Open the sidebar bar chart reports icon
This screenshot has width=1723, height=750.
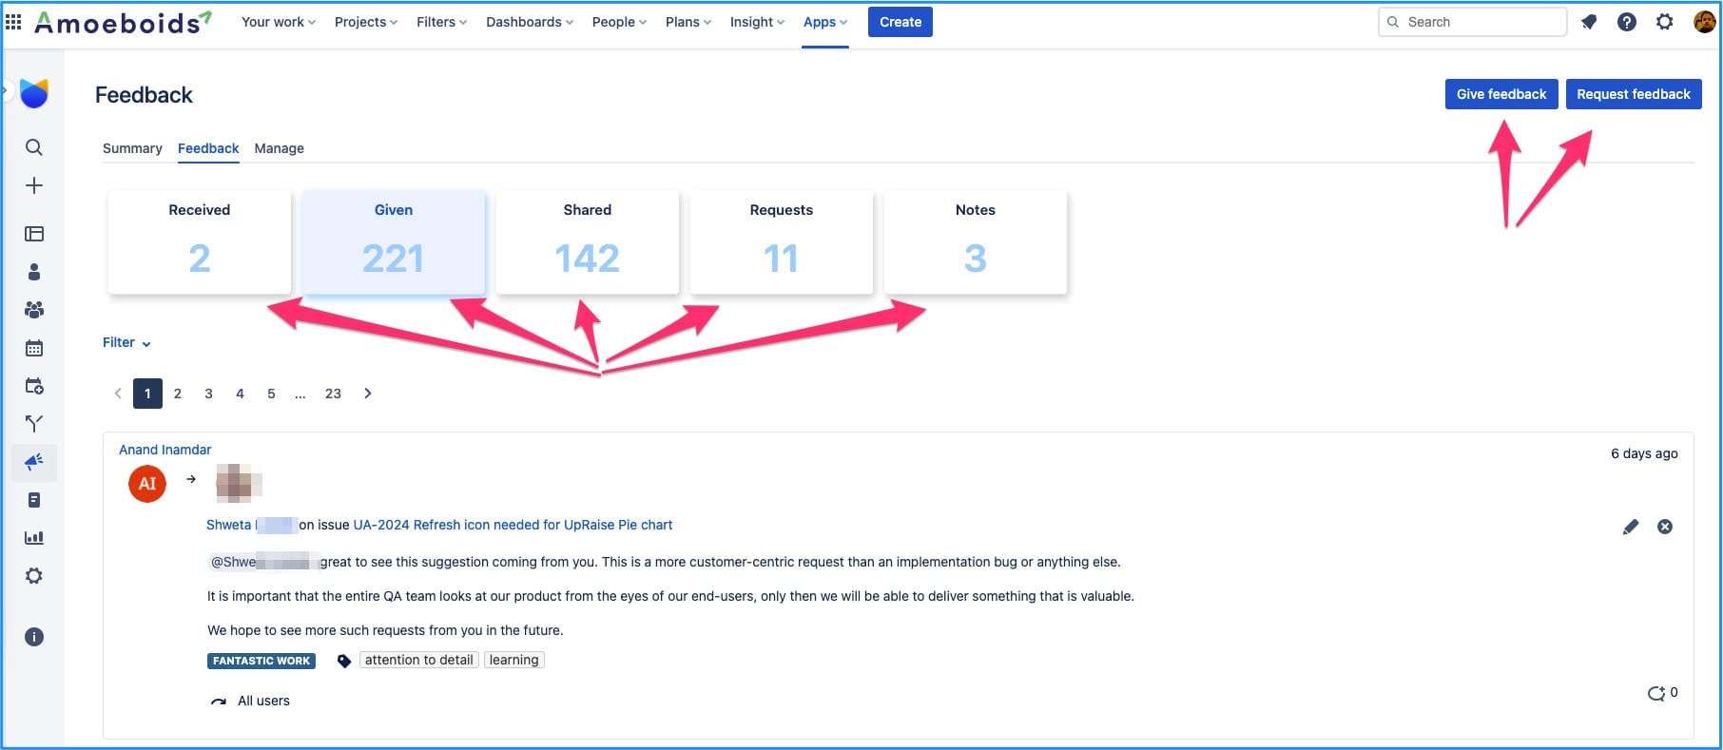click(x=34, y=538)
